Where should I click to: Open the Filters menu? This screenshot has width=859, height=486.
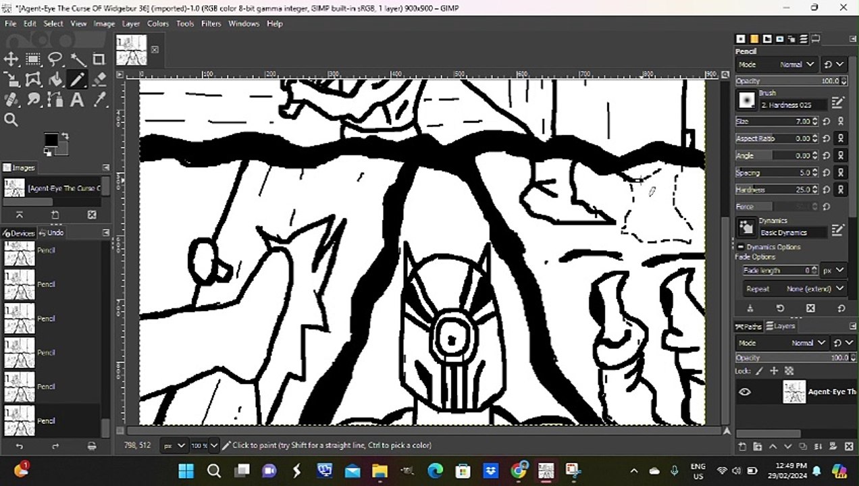pos(211,24)
